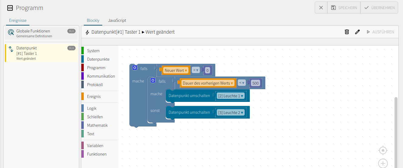Click the SPEICHERN button
The height and width of the screenshot is (168, 403).
(344, 8)
